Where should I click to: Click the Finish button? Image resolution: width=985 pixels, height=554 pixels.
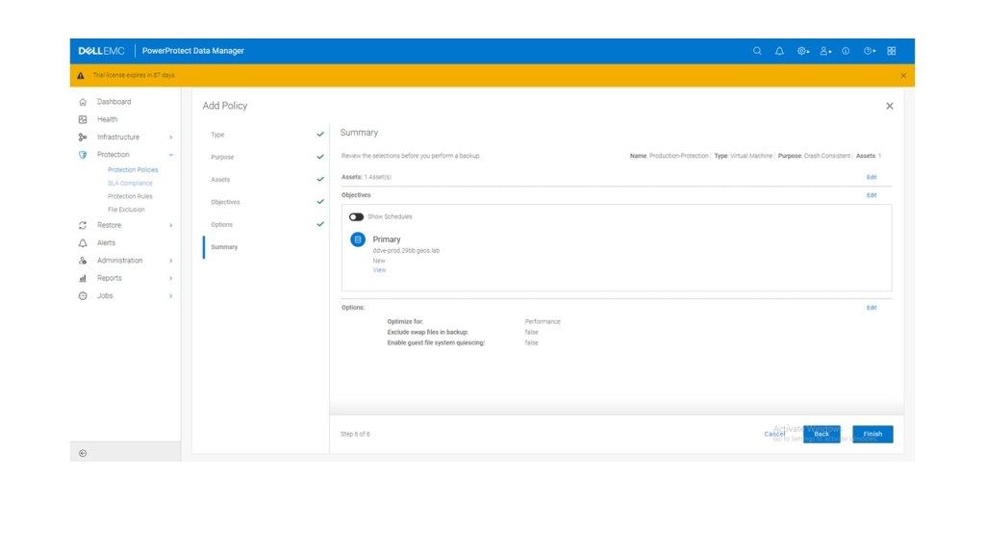point(872,434)
